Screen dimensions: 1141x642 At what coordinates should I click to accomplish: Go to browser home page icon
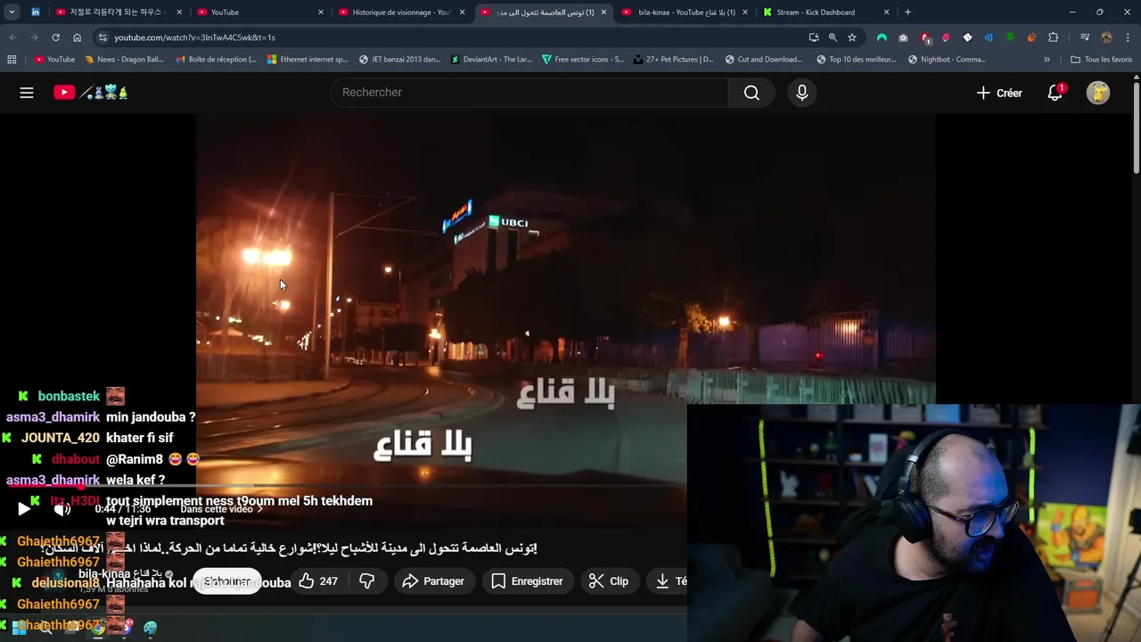(x=77, y=37)
